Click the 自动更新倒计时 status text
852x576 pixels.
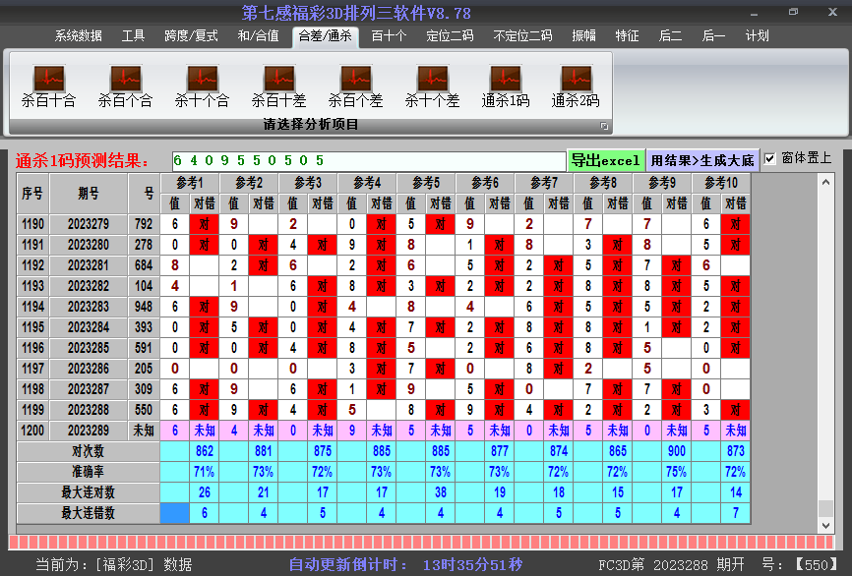(x=405, y=564)
